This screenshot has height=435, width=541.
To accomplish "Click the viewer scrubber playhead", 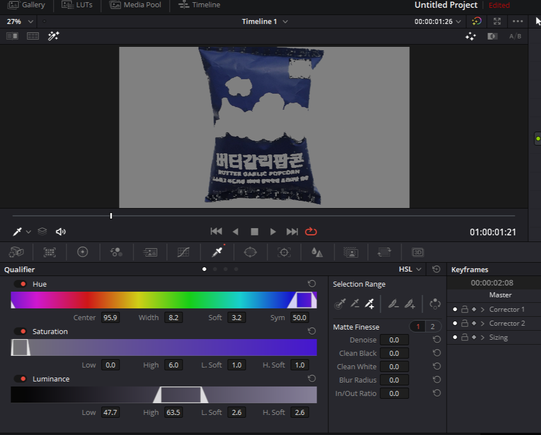I will tap(111, 216).
